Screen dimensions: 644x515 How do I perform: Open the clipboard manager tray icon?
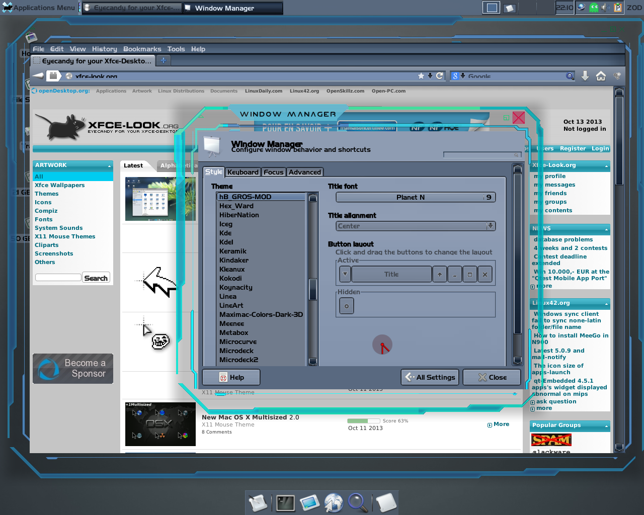617,7
